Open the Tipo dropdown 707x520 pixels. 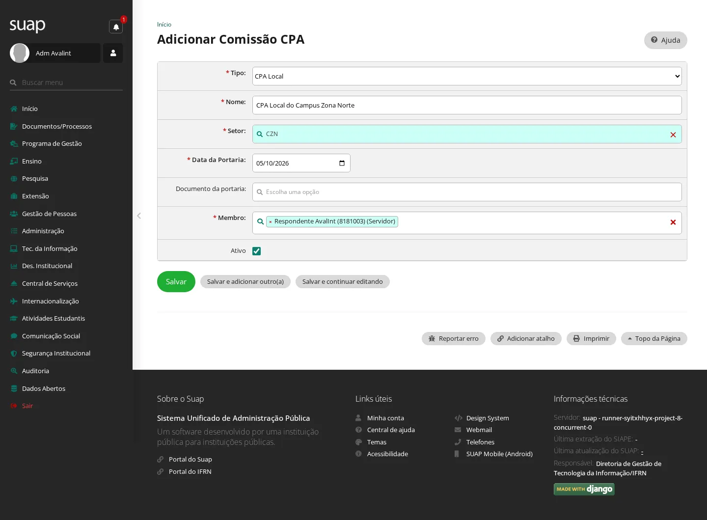pos(467,76)
